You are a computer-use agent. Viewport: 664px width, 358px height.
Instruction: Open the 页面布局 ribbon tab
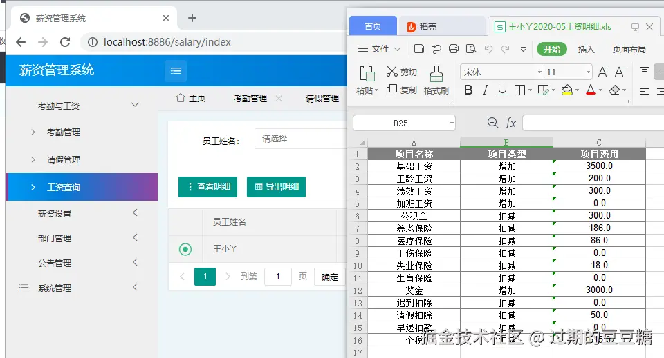(x=629, y=50)
